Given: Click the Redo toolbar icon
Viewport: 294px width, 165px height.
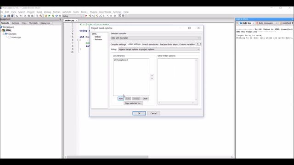Looking at the screenshot, I should [21, 16].
